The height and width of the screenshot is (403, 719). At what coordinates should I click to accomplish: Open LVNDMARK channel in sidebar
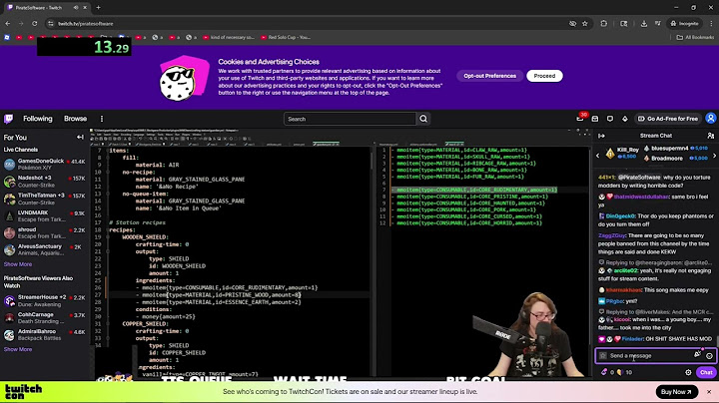pos(44,215)
